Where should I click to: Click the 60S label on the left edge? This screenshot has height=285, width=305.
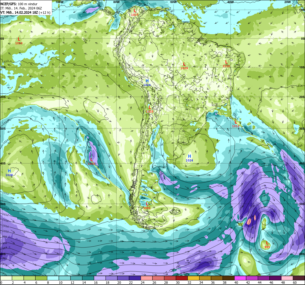tap(3, 254)
